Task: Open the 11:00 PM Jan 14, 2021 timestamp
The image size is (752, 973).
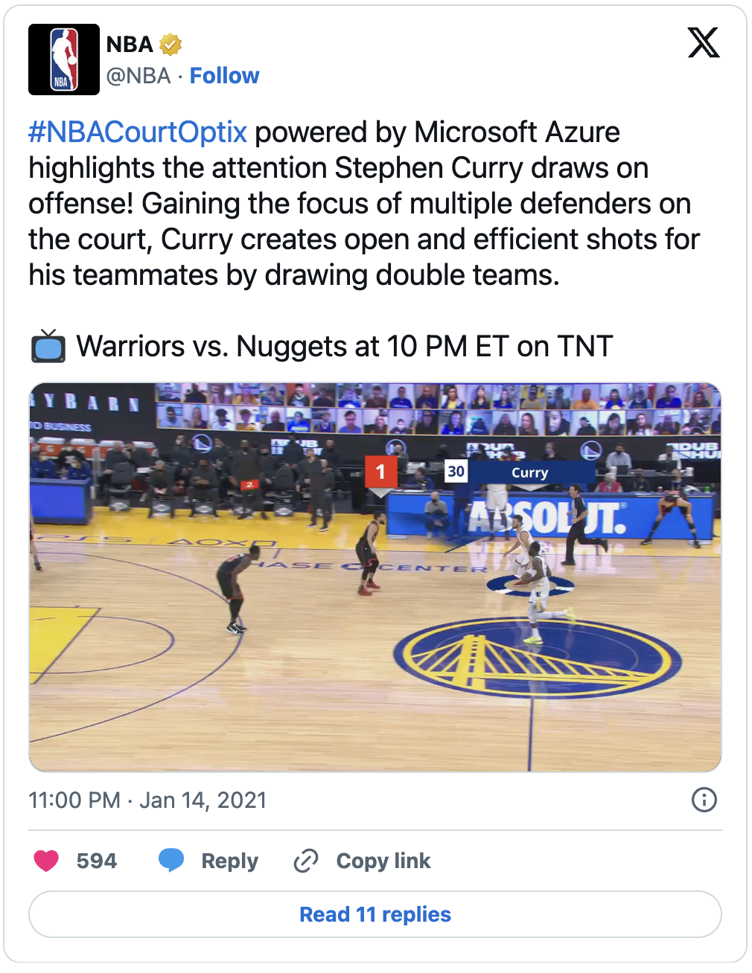Action: 147,800
